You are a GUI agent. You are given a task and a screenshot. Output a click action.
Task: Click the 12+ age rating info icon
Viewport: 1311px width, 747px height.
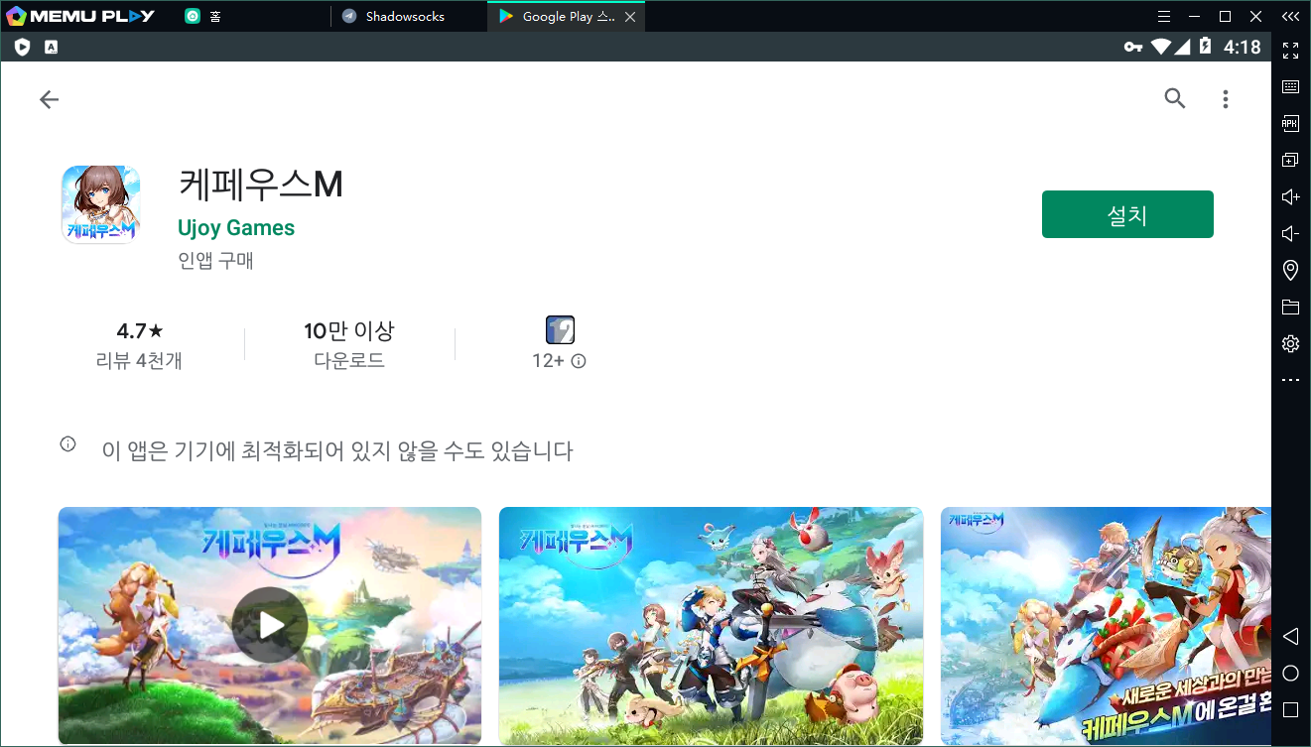pyautogui.click(x=579, y=361)
